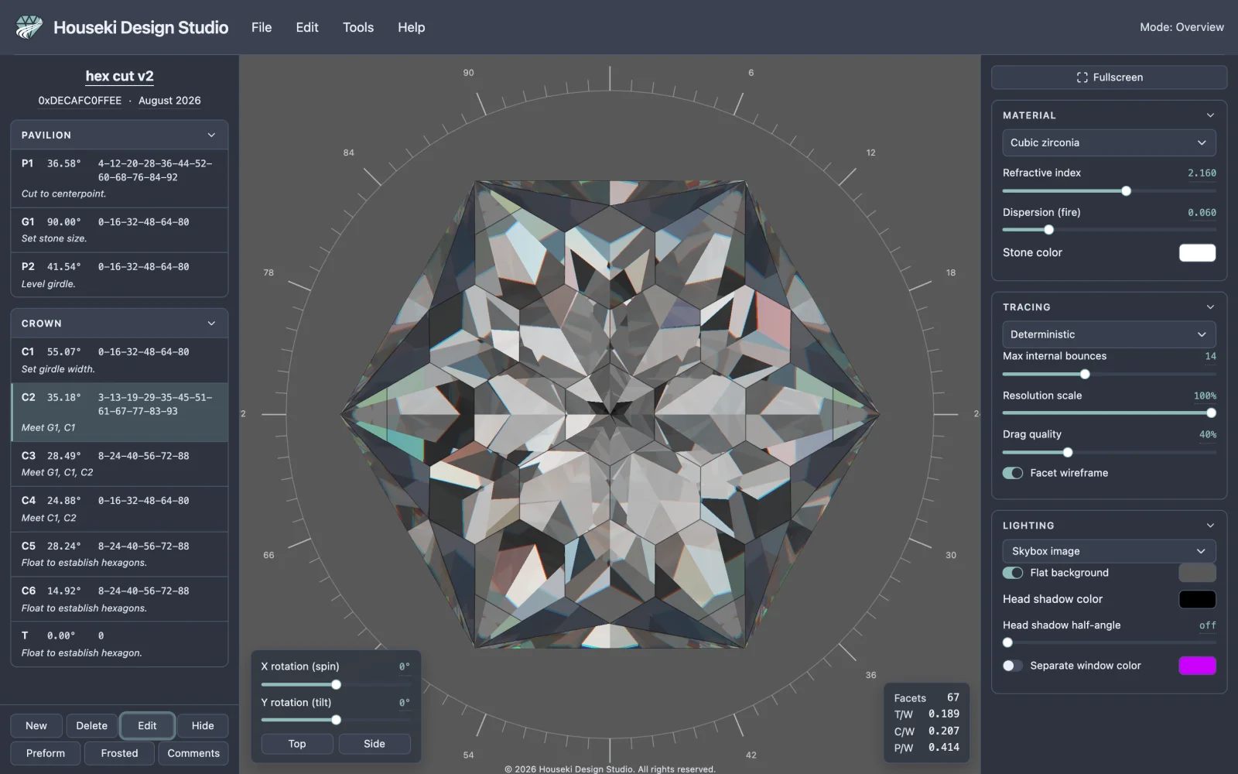1238x774 pixels.
Task: Click the Delete button
Action: pos(92,726)
